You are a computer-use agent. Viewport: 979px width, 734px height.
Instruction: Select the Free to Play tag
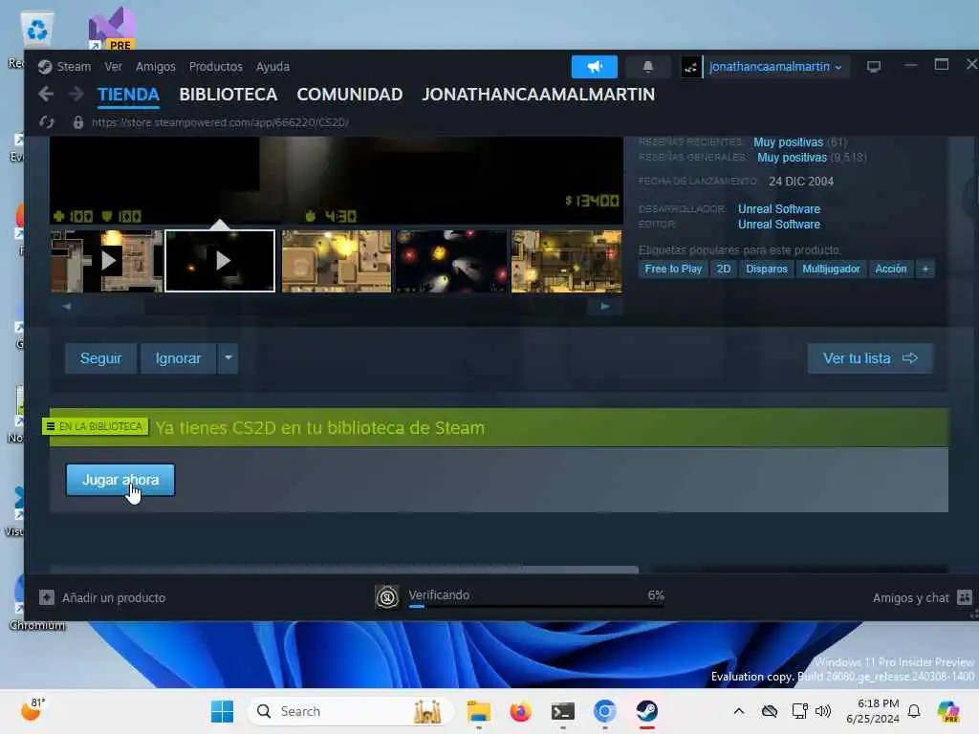[x=673, y=269]
